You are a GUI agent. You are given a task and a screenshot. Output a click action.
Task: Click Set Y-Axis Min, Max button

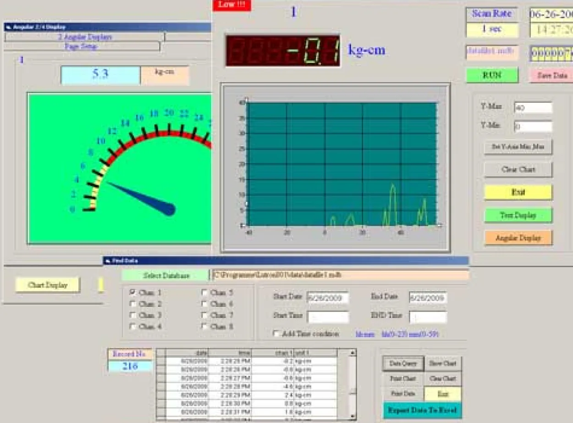click(x=518, y=147)
